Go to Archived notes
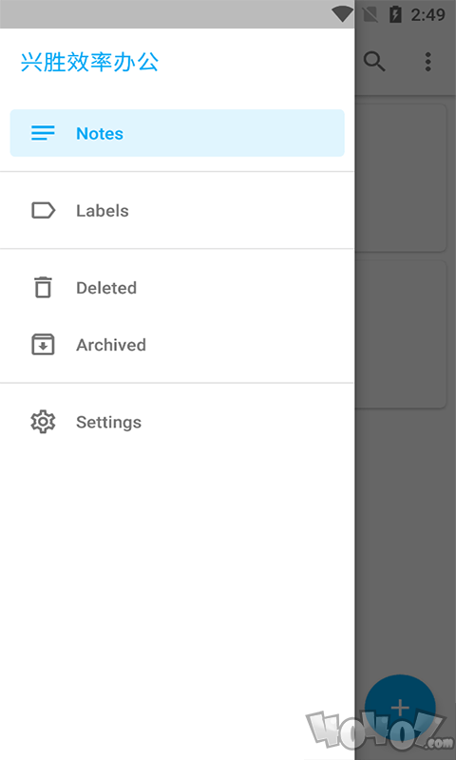This screenshot has height=760, width=456. pos(177,345)
